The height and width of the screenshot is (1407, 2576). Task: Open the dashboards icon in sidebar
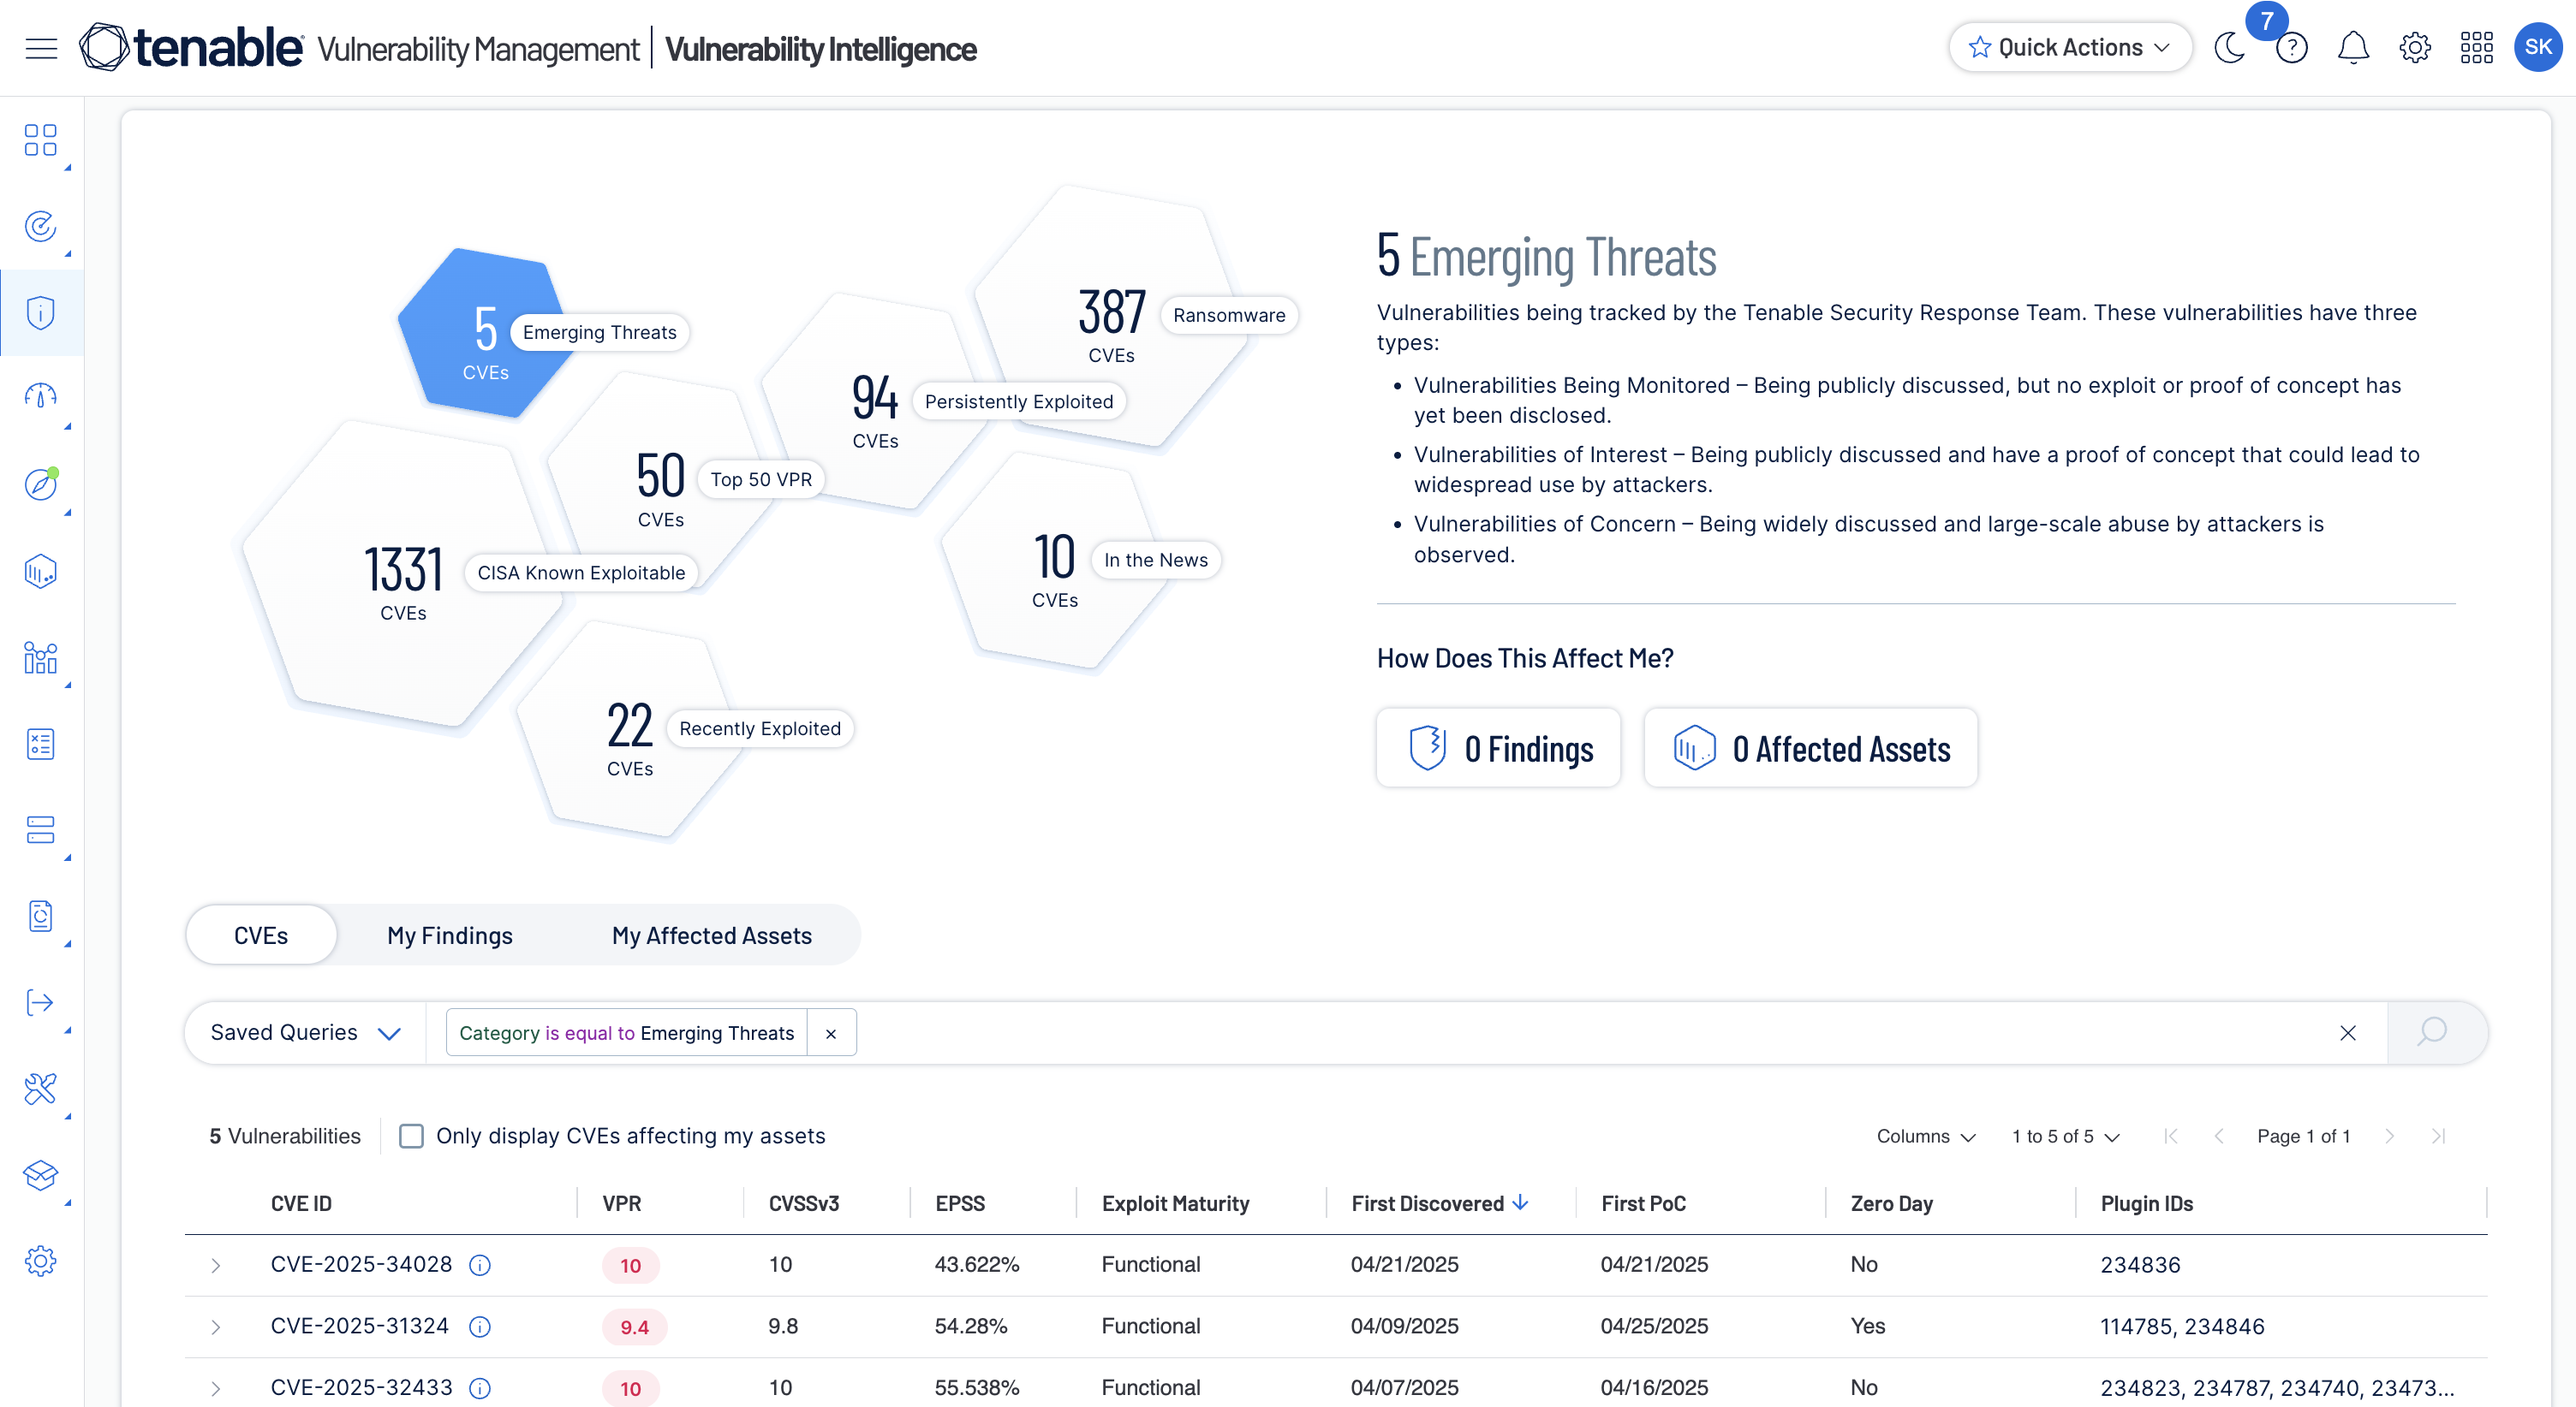pos(41,141)
